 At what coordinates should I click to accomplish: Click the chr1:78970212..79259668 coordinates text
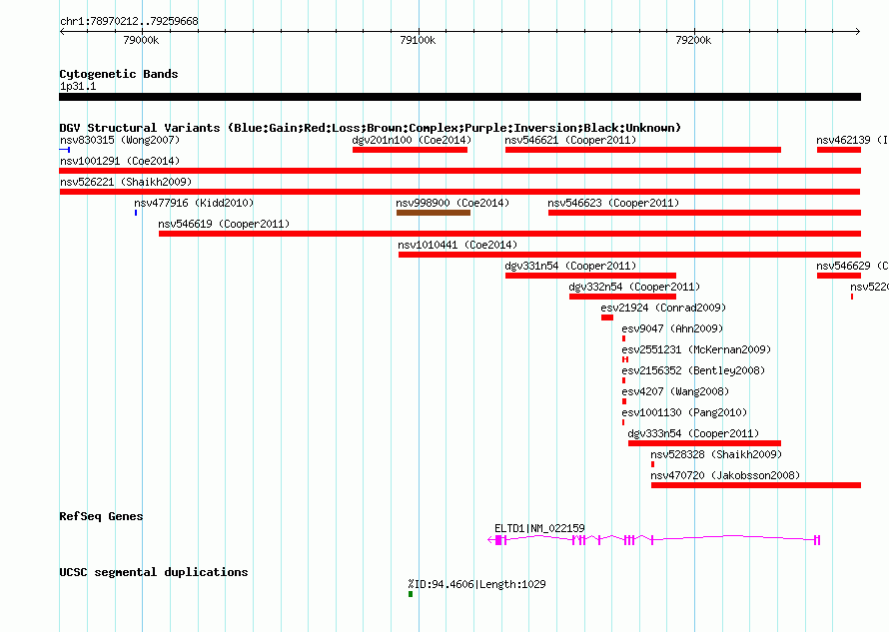tap(129, 22)
